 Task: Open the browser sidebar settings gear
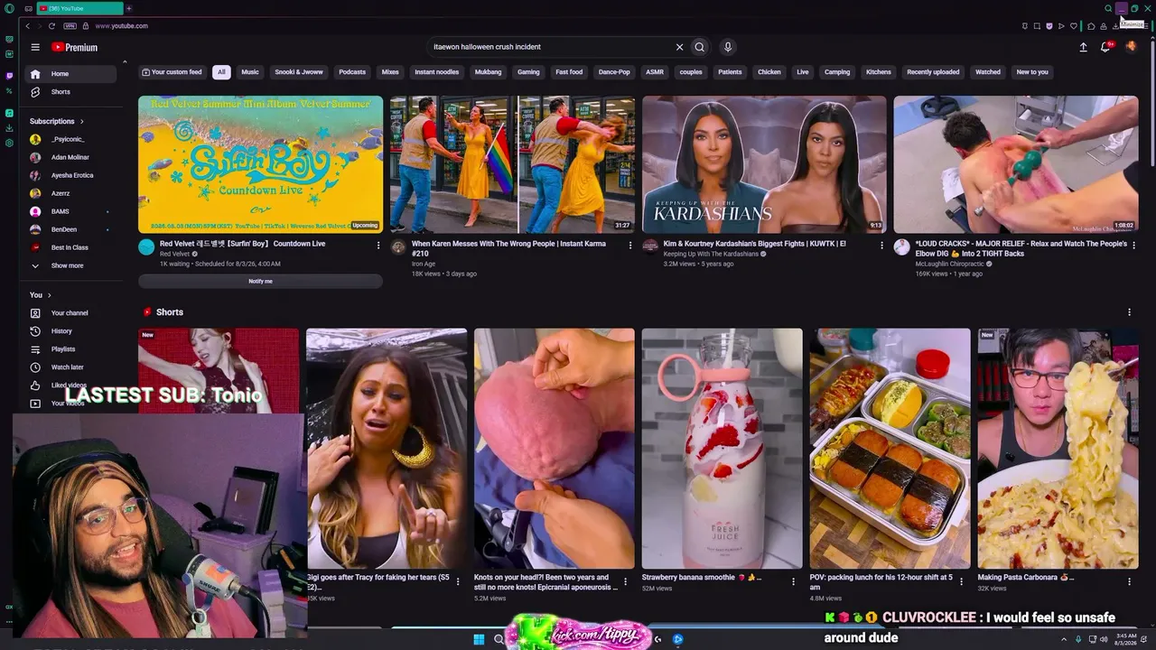pyautogui.click(x=9, y=143)
